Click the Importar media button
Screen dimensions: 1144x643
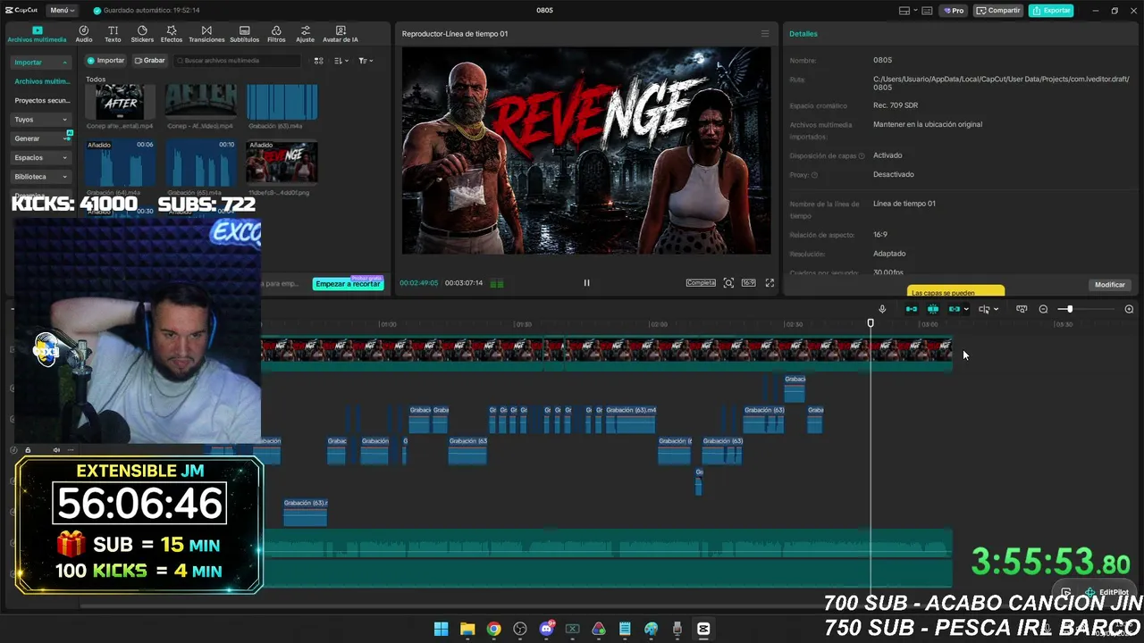coord(105,61)
